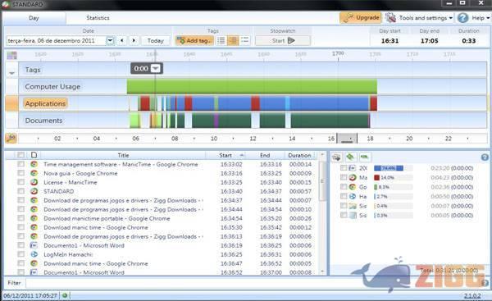Switch to the Statistics tab
Screen dimensions: 492x301
(98, 18)
